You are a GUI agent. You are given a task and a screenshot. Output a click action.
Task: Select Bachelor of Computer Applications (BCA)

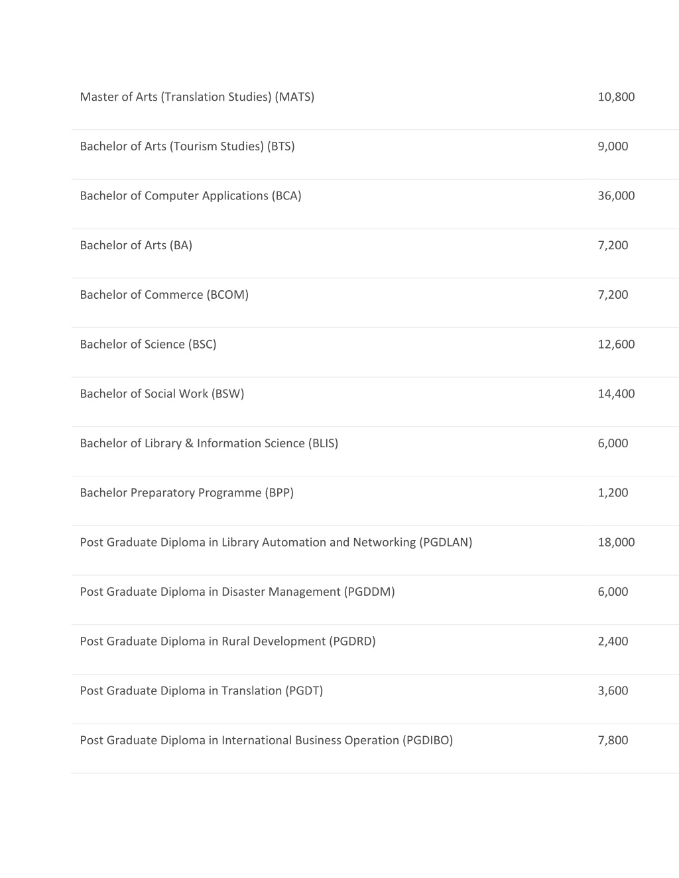tap(190, 195)
